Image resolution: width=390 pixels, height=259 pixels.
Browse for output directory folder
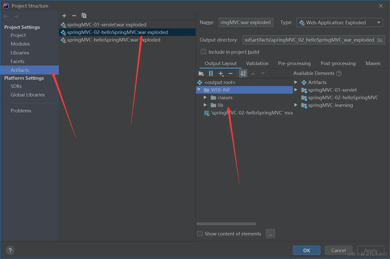click(380, 40)
